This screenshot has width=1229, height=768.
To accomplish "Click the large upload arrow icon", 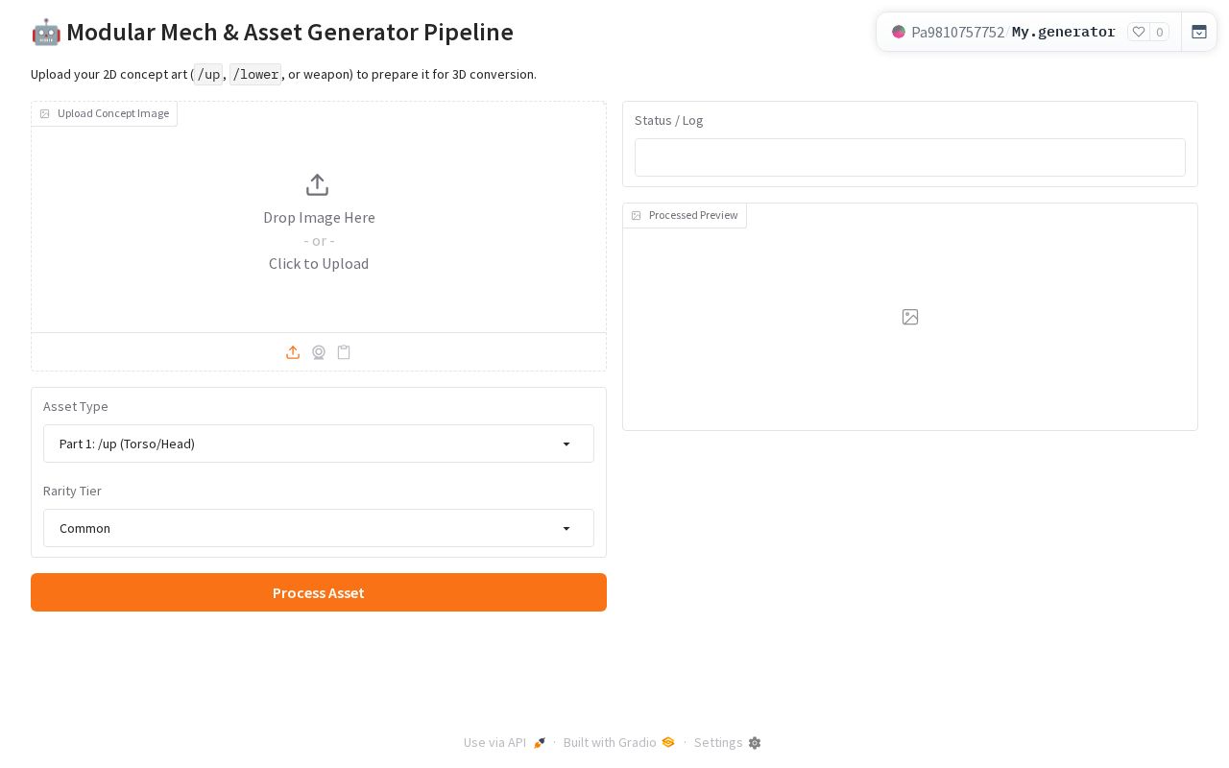I will pos(318,184).
